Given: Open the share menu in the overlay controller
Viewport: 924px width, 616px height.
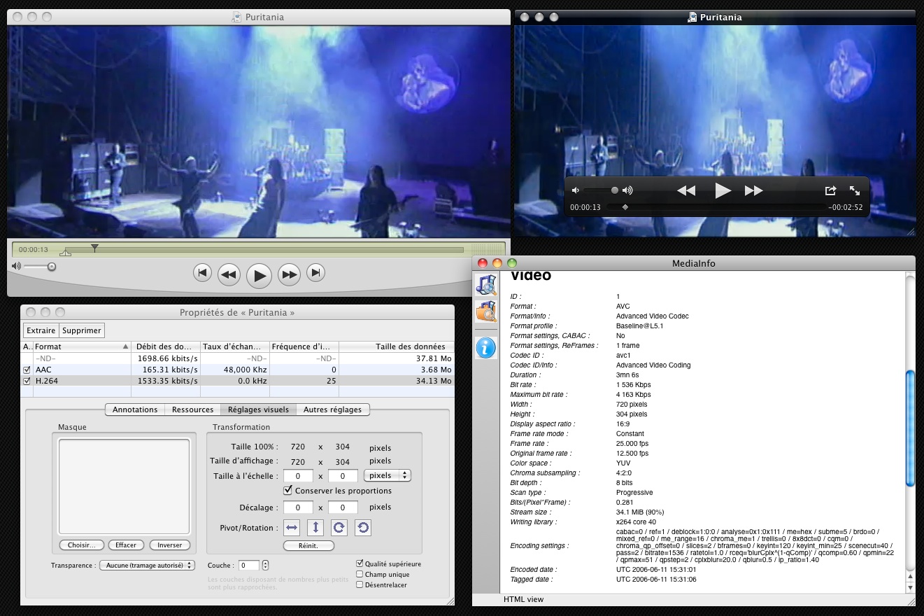Looking at the screenshot, I should pos(830,190).
